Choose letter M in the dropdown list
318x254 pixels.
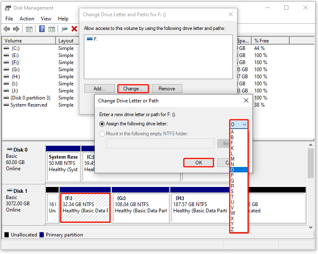(x=239, y=159)
